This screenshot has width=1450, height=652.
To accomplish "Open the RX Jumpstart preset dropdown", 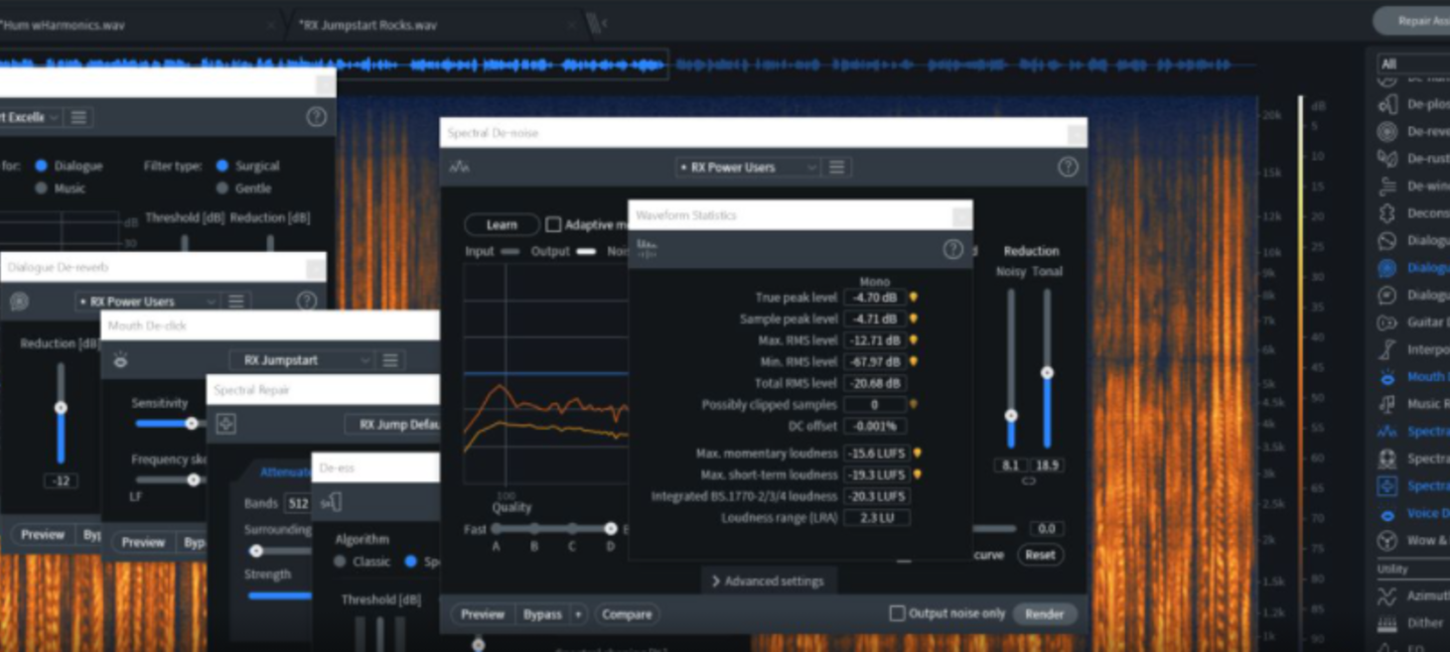I will [x=300, y=360].
